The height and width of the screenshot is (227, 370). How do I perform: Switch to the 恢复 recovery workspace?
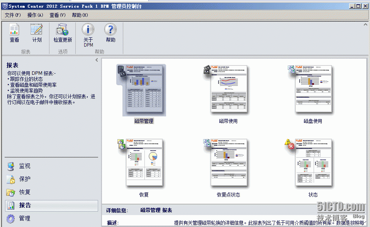[51, 192]
